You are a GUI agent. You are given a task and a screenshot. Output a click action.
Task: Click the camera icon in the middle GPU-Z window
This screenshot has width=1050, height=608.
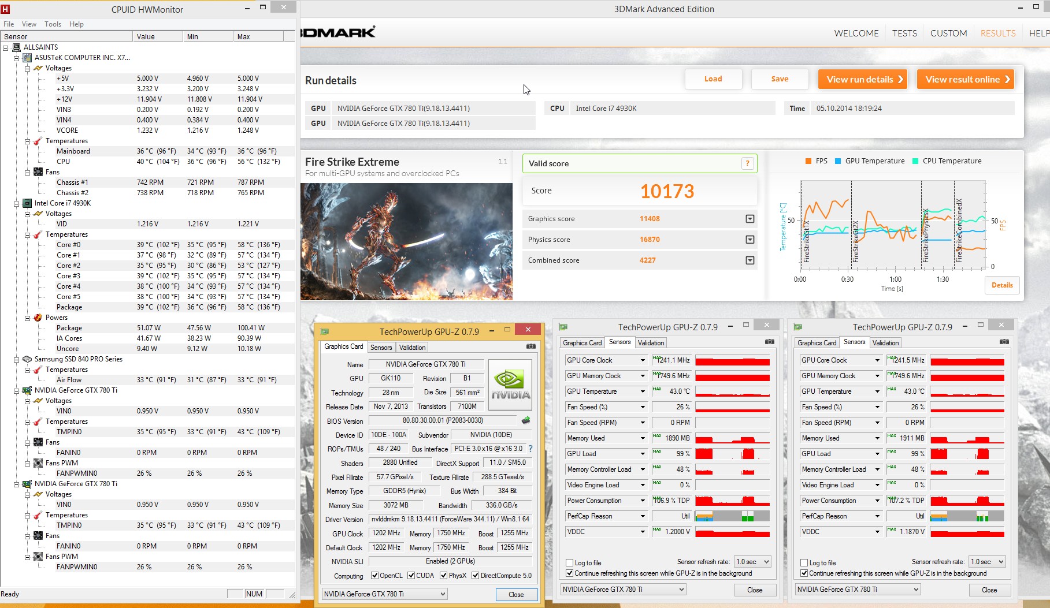pyautogui.click(x=770, y=342)
